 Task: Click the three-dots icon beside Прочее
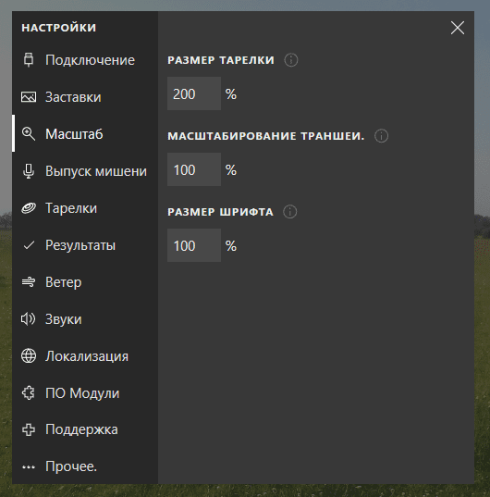(29, 466)
